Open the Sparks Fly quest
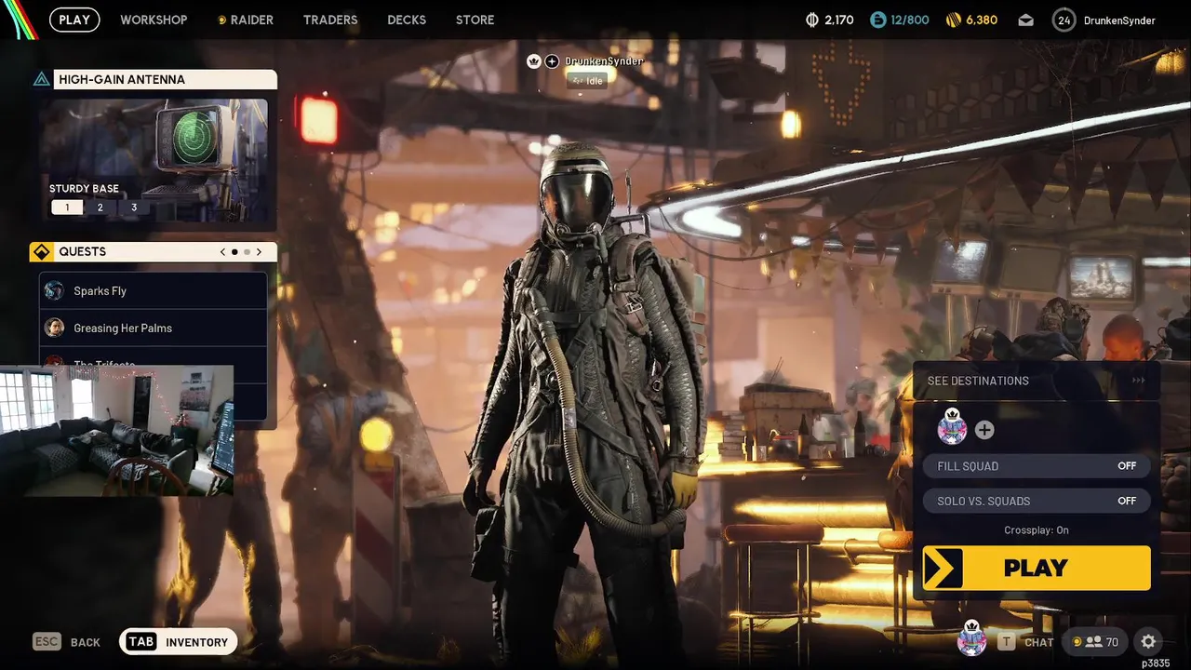Viewport: 1191px width, 670px height. 154,290
